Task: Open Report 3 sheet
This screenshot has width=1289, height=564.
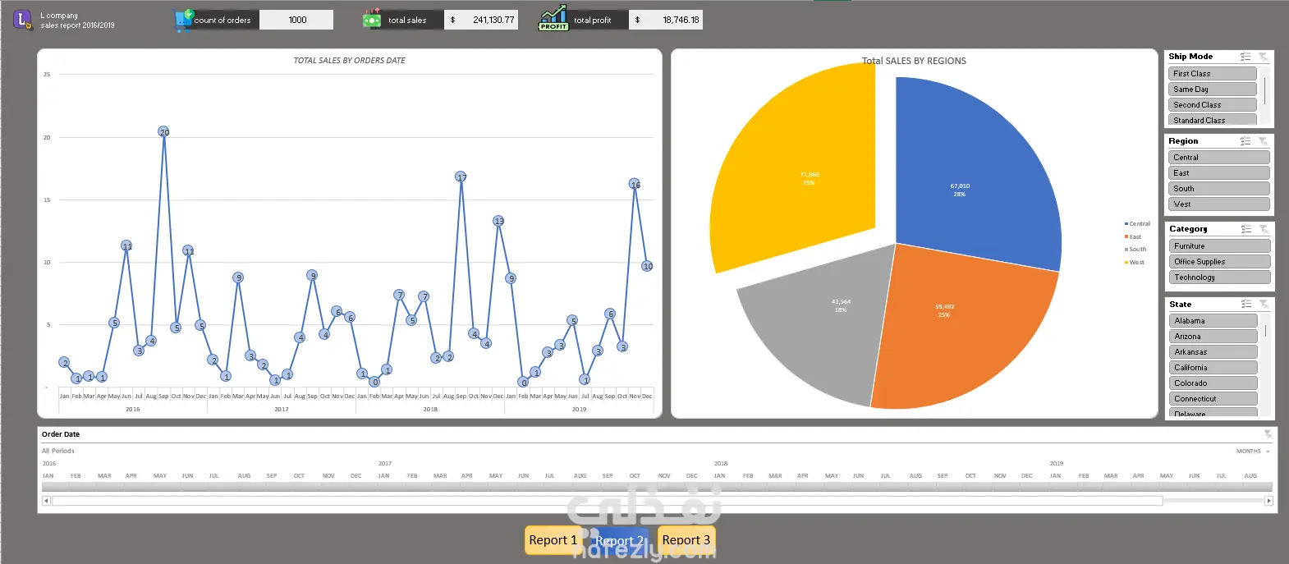Action: click(686, 540)
